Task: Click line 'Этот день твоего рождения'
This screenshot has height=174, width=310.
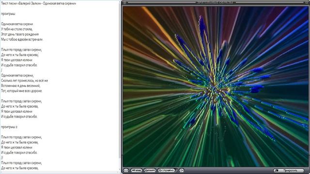Action: point(20,34)
